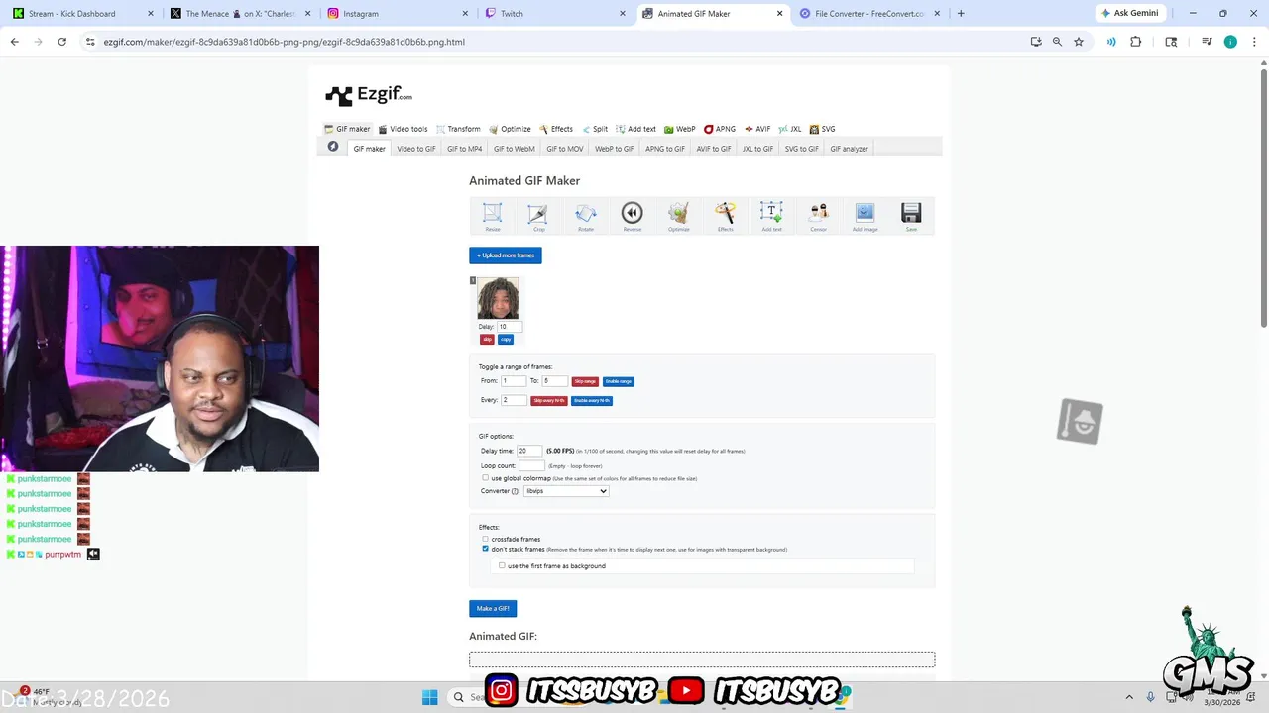Click the Delay time input field
1269x713 pixels.
point(529,451)
